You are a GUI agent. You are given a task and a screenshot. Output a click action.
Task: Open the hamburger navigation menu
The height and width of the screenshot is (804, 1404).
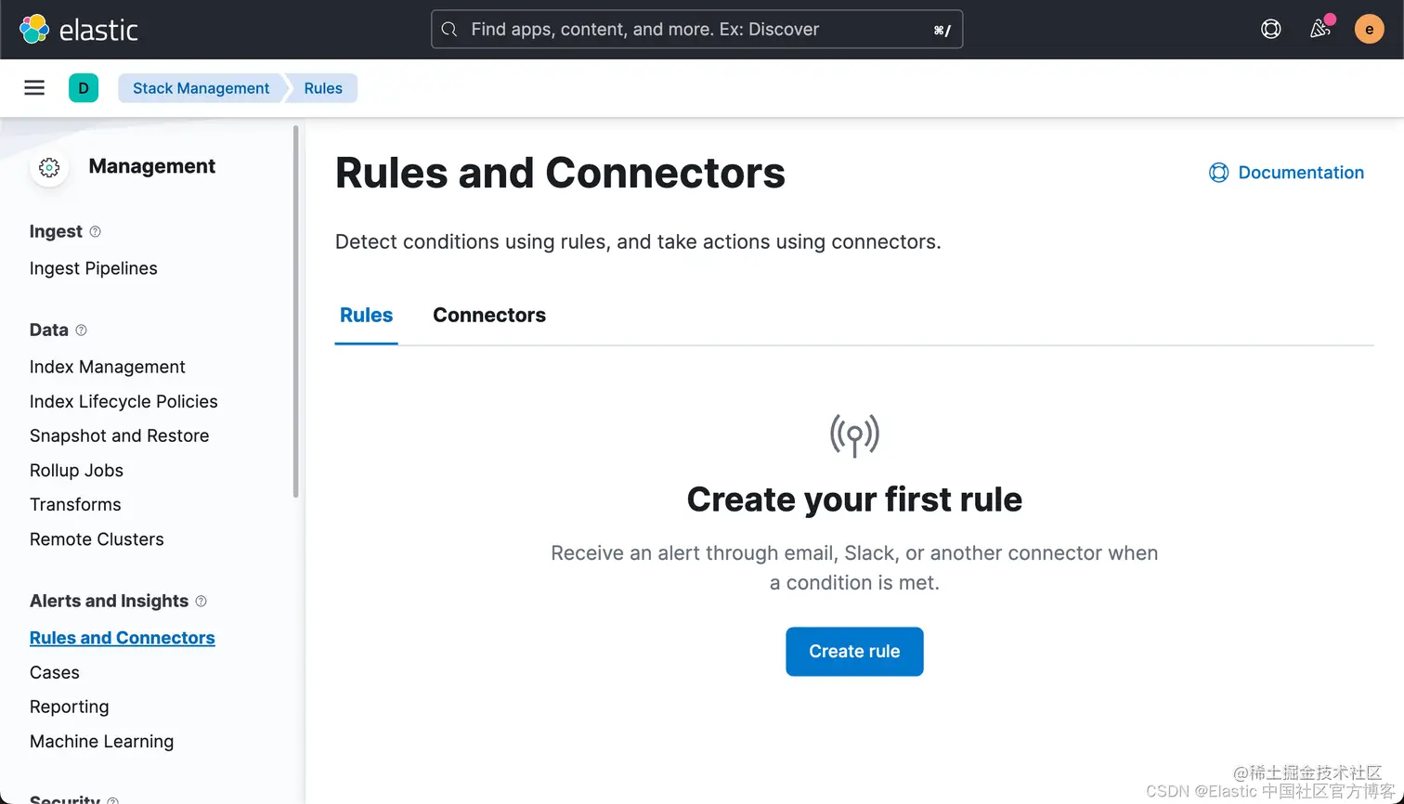[34, 88]
